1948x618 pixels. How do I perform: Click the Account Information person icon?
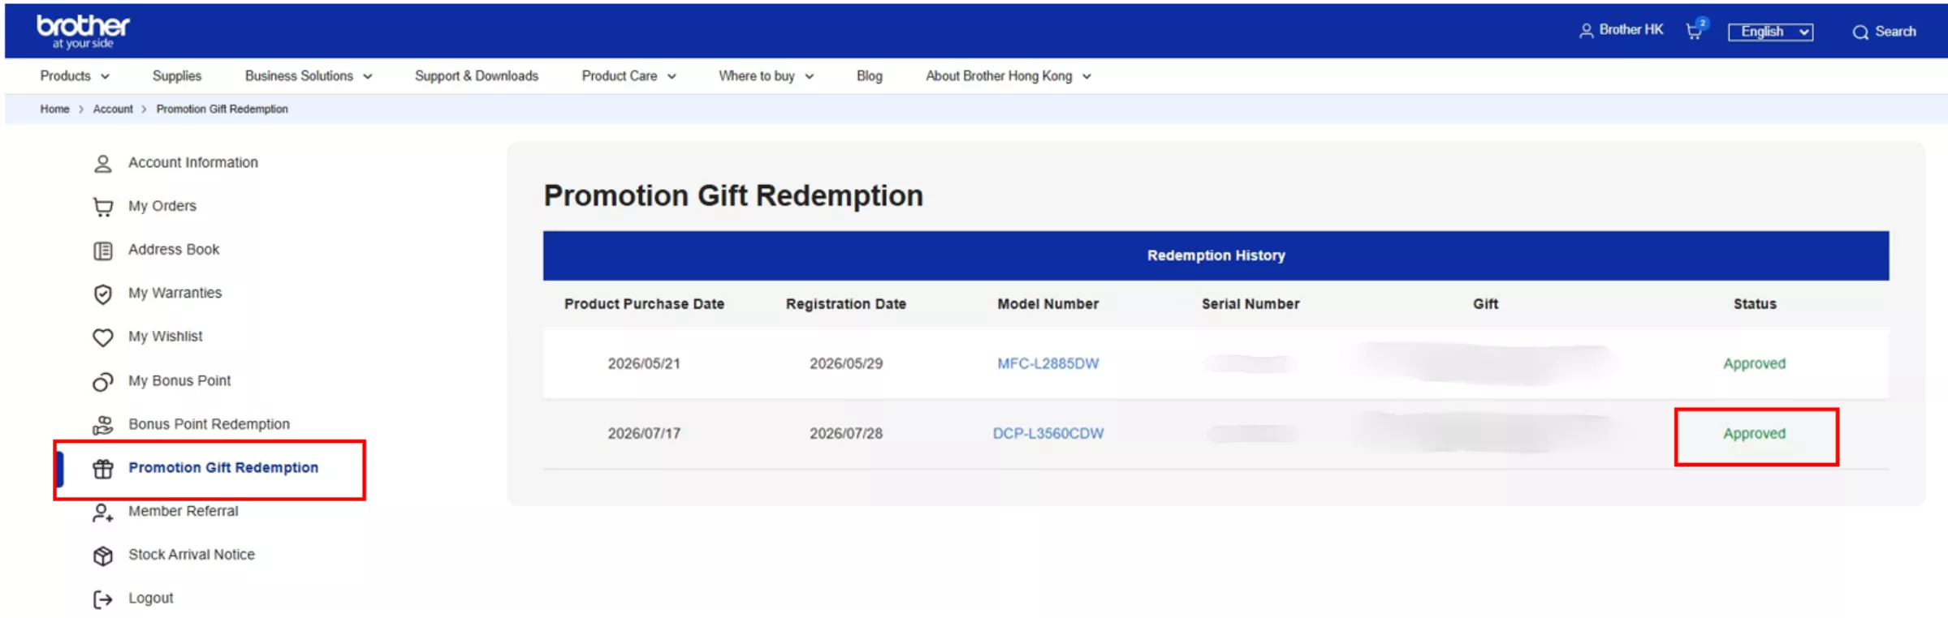103,163
